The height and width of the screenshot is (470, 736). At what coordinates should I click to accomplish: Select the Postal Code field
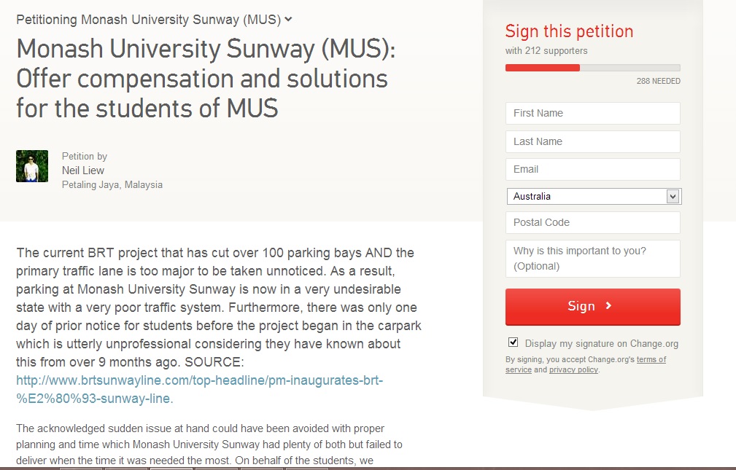click(593, 222)
